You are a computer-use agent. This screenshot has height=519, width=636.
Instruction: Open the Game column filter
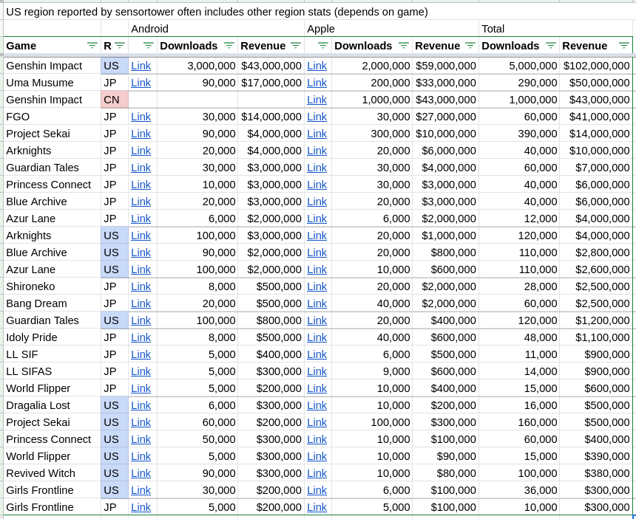[92, 46]
